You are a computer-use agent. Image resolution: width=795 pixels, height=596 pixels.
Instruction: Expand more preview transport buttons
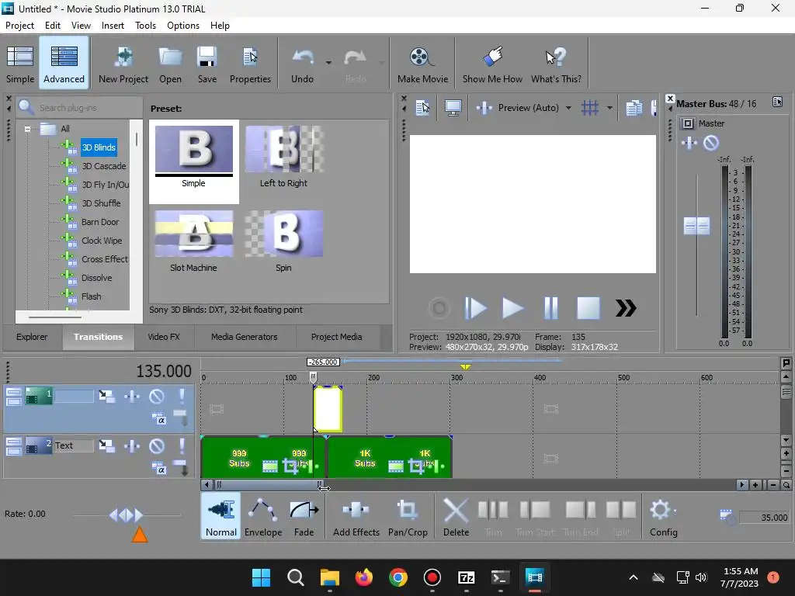click(x=626, y=308)
